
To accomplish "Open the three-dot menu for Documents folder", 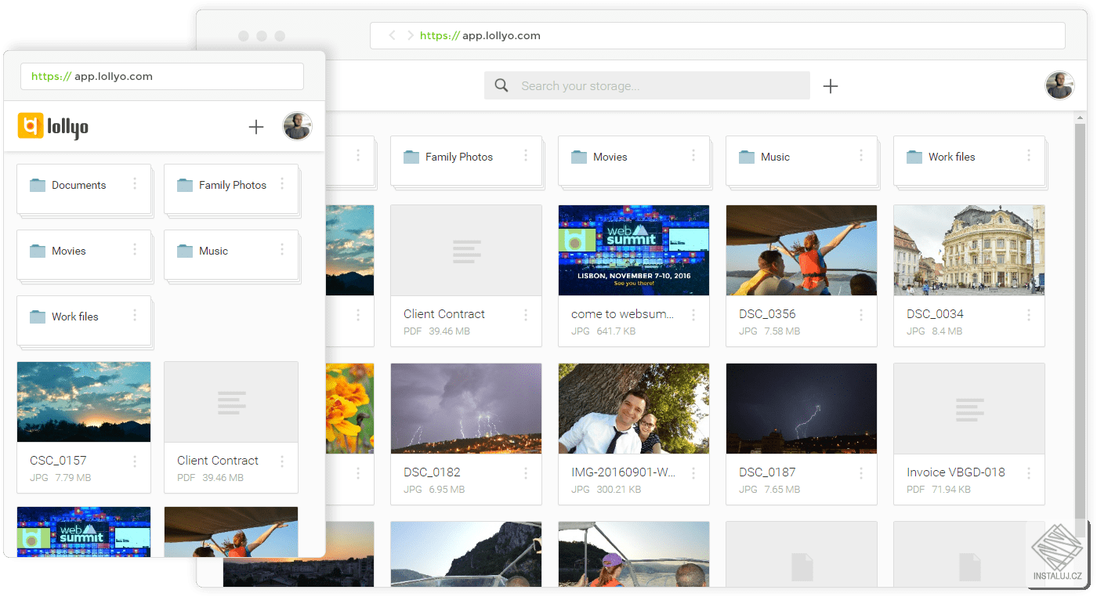I will pos(135,184).
